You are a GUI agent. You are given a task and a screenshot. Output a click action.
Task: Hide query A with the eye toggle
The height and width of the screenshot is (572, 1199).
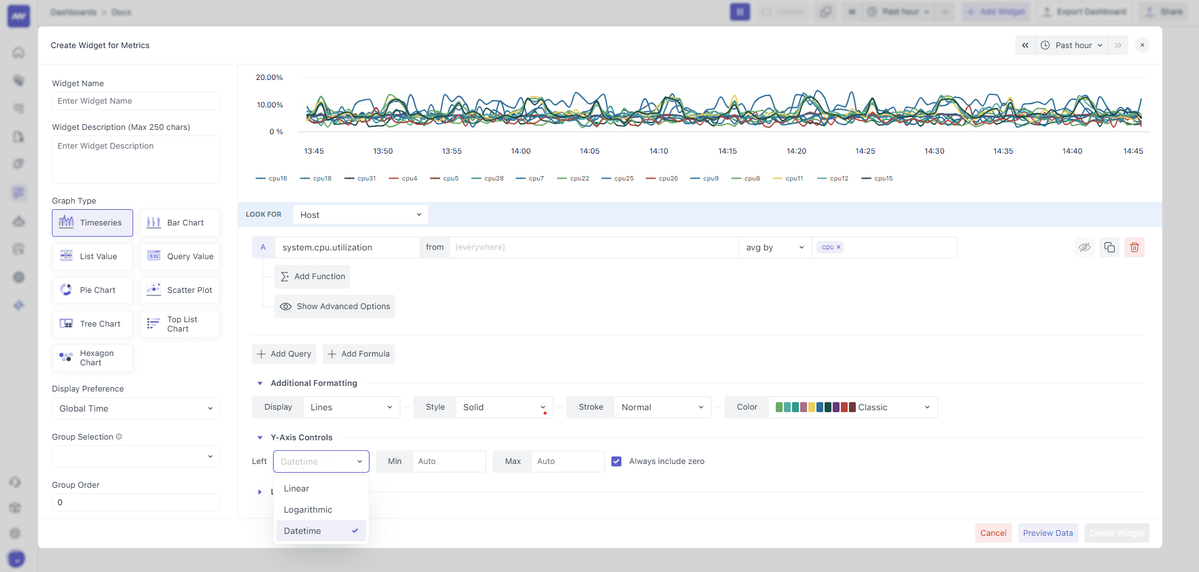click(x=1085, y=247)
